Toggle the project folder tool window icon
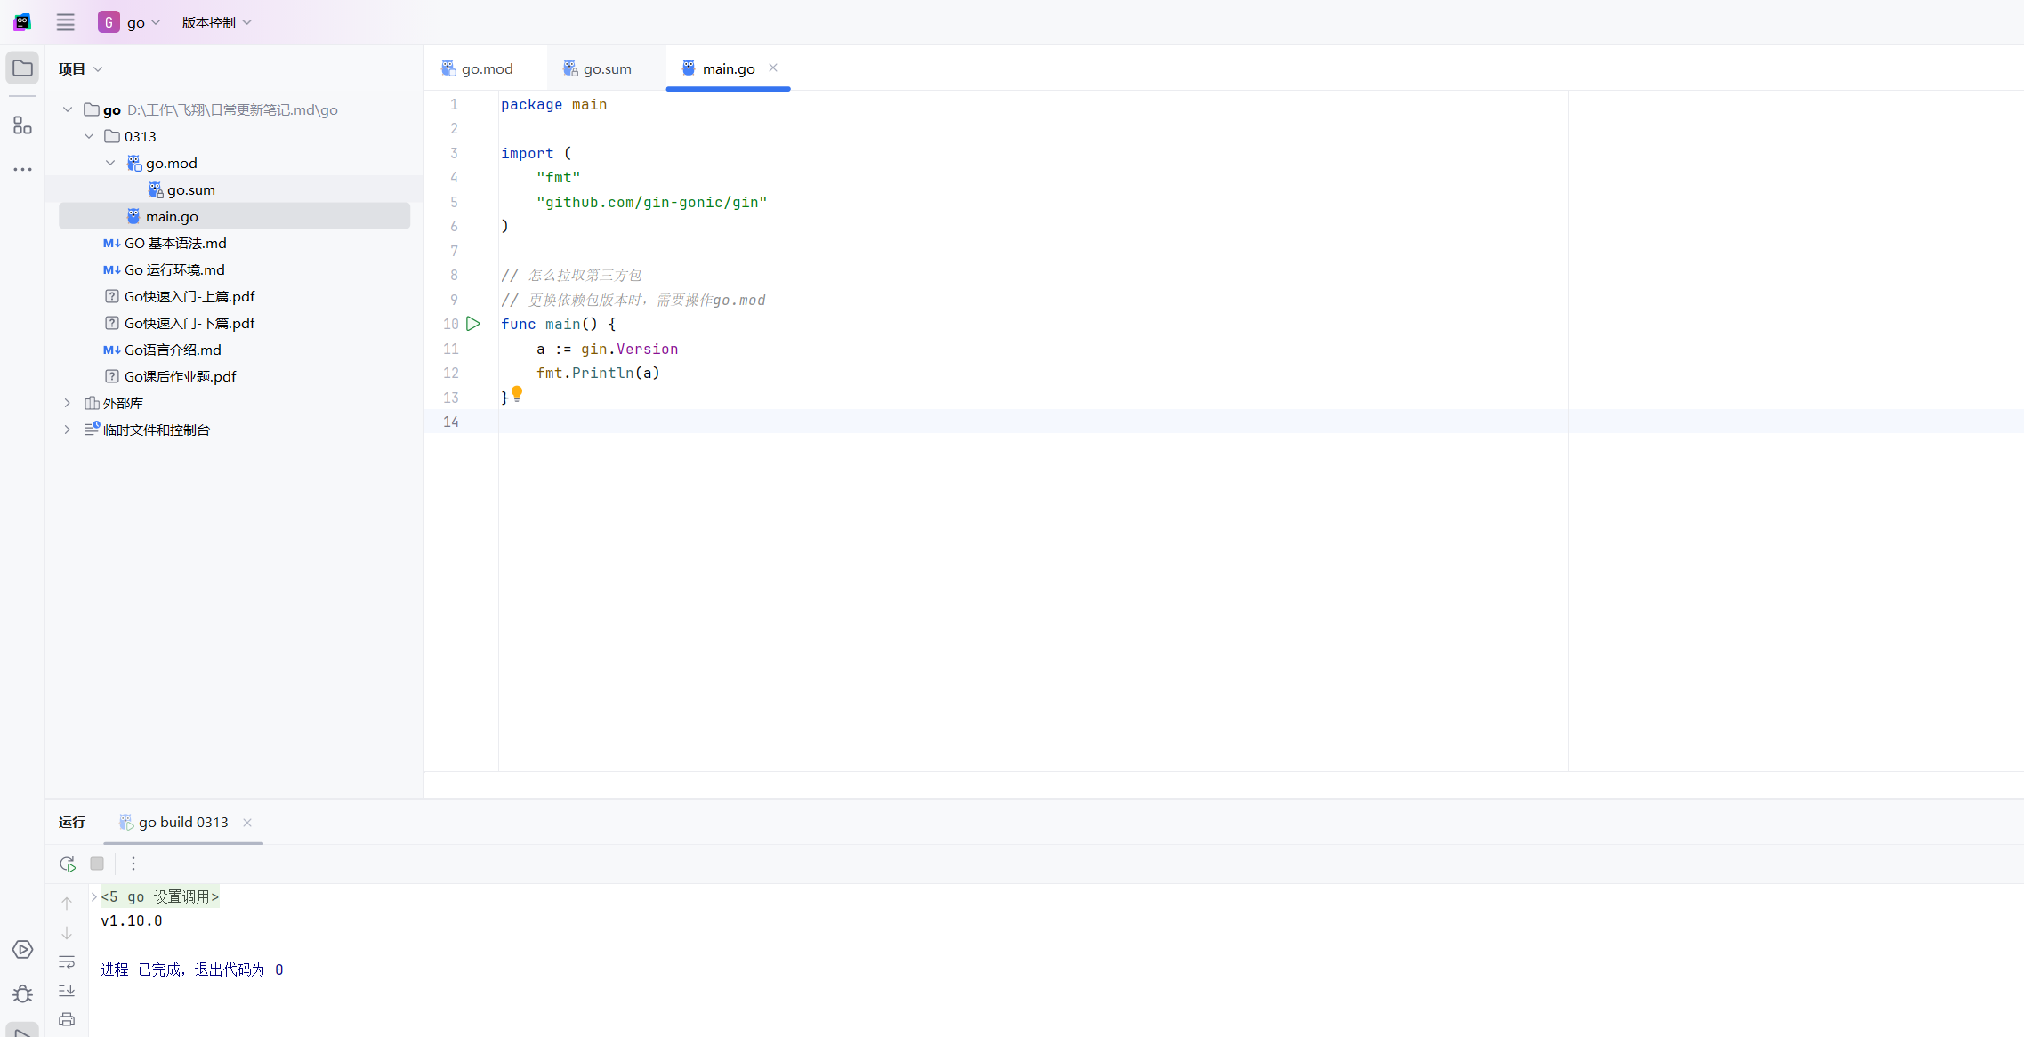 22,68
